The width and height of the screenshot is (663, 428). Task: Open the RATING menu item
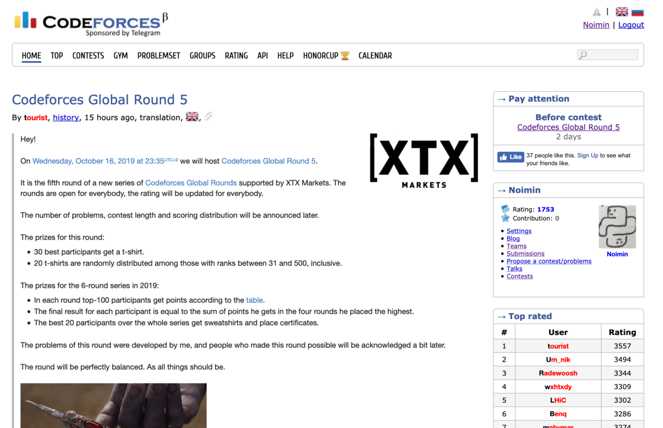(236, 55)
